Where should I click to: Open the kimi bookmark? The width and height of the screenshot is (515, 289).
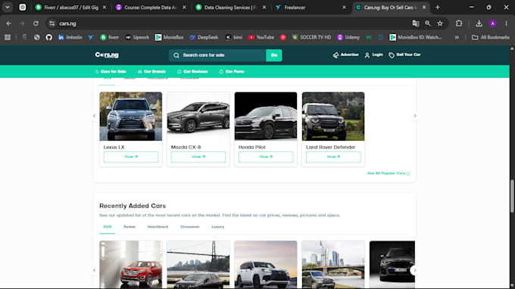pos(233,37)
